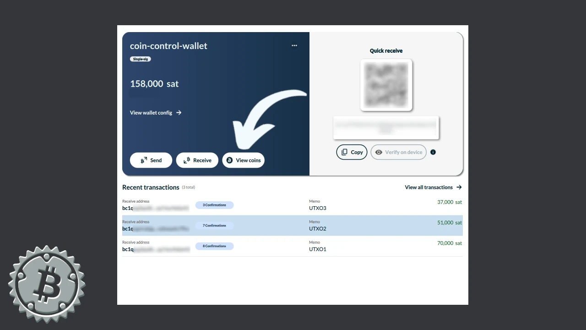
Task: Click the receive address of UTXO3 row
Action: coord(156,208)
